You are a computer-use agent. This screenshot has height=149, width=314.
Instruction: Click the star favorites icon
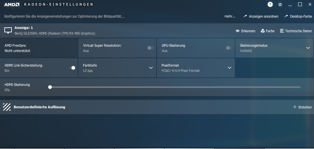tap(280, 4)
